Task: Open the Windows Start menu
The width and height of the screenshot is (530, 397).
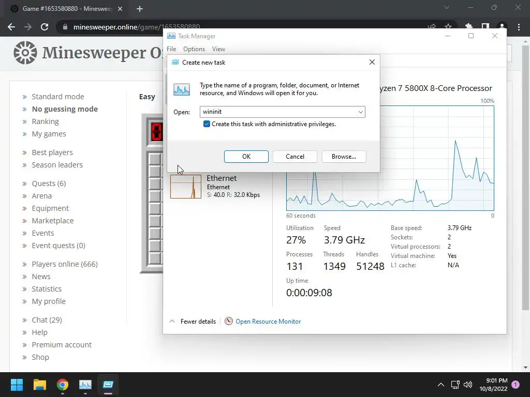Action: click(17, 385)
